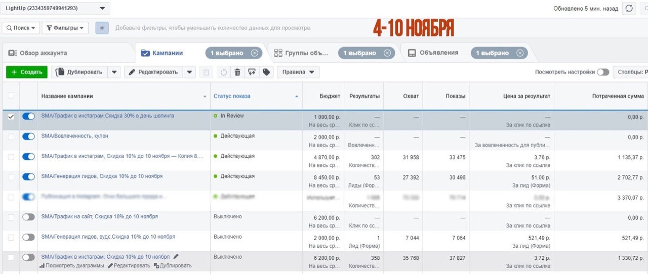Clear selection in Кампании tab chip (x)

(x=254, y=53)
